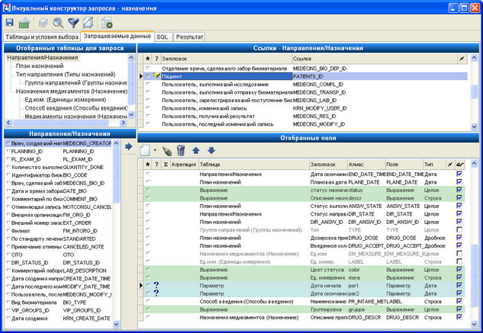Check visibility checkbox for Ед. измер. LABEL row
The image size is (483, 333).
click(x=459, y=261)
